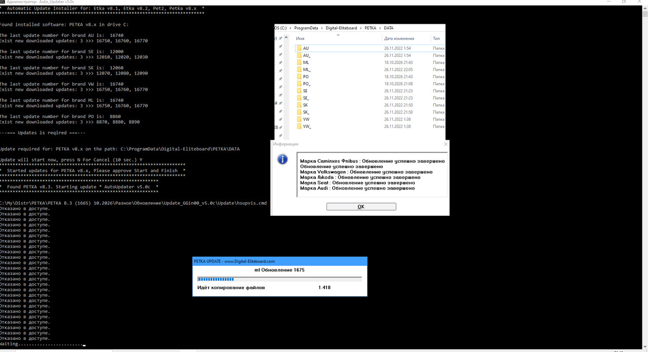648x352 pixels.
Task: Select the SK folder icon
Action: 299,105
